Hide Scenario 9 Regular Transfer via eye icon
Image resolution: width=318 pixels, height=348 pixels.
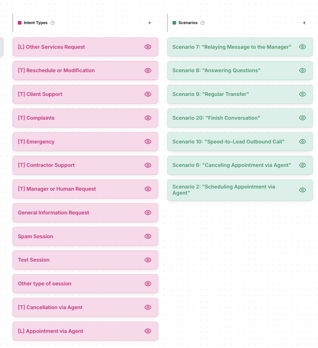pos(303,94)
